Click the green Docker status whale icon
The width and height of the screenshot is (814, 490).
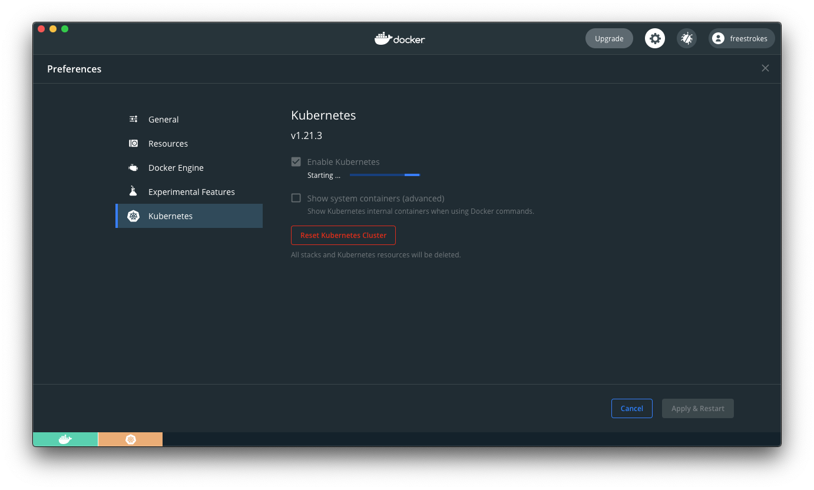coord(65,439)
